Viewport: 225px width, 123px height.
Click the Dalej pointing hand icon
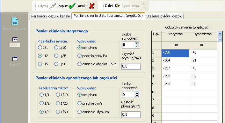tap(117, 6)
